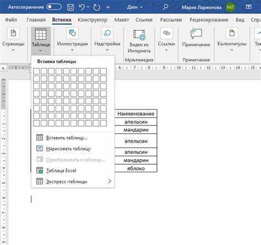Expand the Иллюстрации dropdown arrow
Viewport: 261px width, 245px height.
[72, 50]
